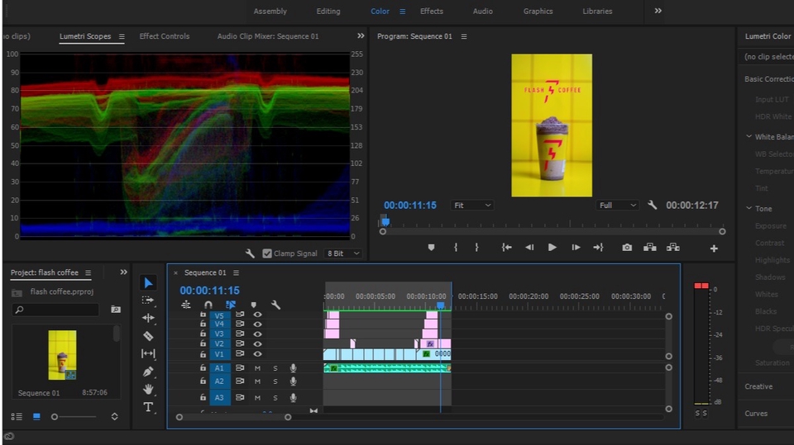The height and width of the screenshot is (445, 794).
Task: Switch to Graphics workspace
Action: (x=538, y=11)
